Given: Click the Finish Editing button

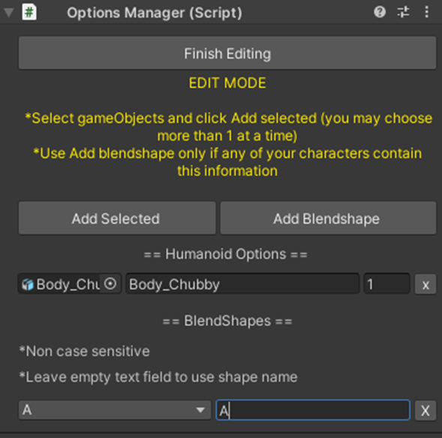Looking at the screenshot, I should [227, 53].
